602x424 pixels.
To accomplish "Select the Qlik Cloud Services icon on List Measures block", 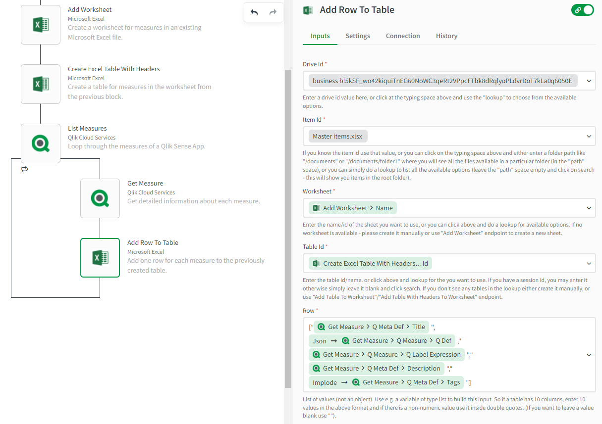I will click(x=41, y=143).
